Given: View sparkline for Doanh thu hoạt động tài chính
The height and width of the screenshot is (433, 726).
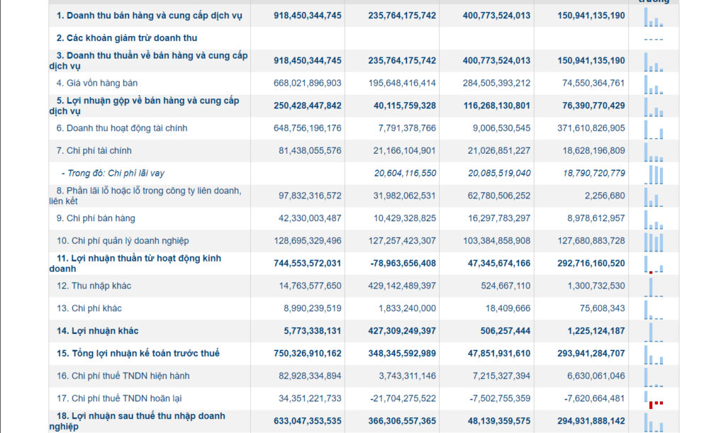Looking at the screenshot, I should (653, 130).
